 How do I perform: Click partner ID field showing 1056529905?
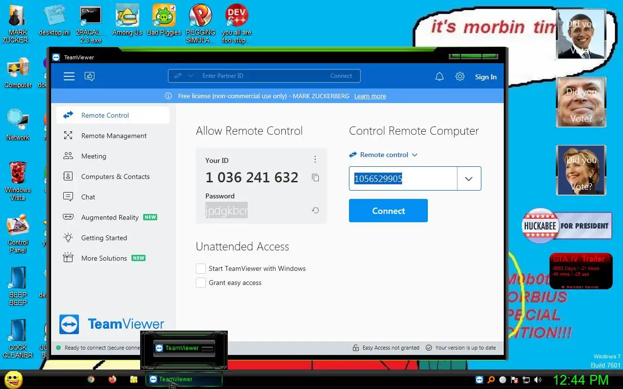pyautogui.click(x=403, y=178)
